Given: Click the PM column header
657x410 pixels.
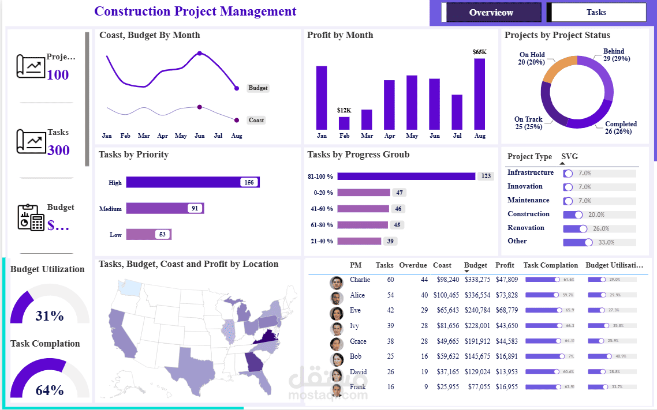Looking at the screenshot, I should [x=355, y=265].
